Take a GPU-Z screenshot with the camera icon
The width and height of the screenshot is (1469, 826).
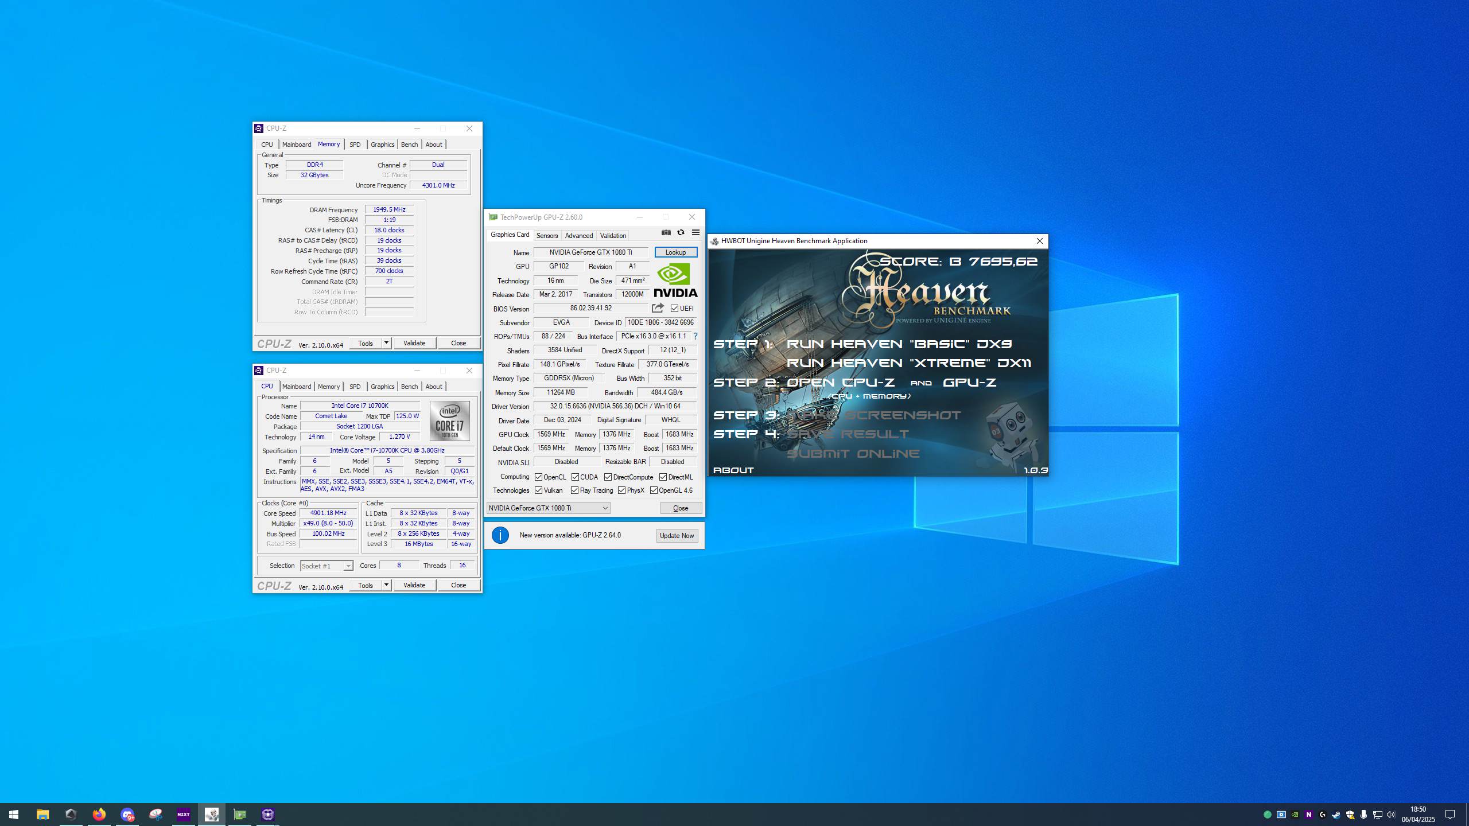coord(666,232)
